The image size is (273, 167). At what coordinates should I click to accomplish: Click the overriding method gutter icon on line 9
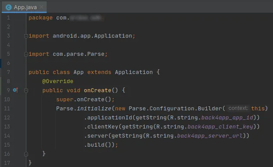point(16,90)
